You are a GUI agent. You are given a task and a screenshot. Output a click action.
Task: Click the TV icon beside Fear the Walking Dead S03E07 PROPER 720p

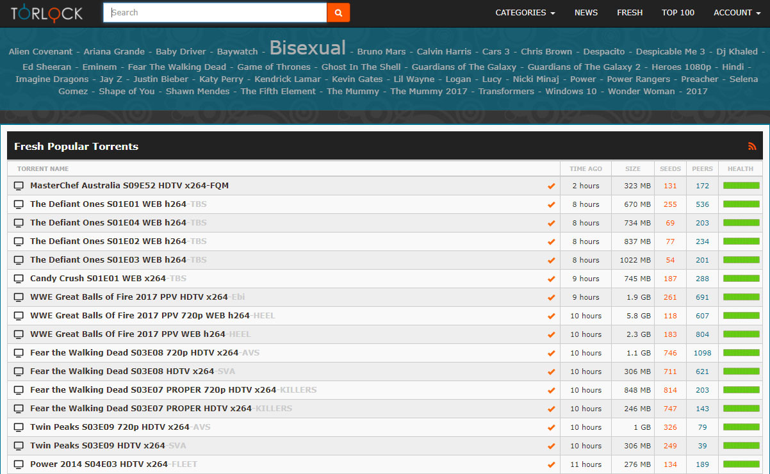[19, 390]
